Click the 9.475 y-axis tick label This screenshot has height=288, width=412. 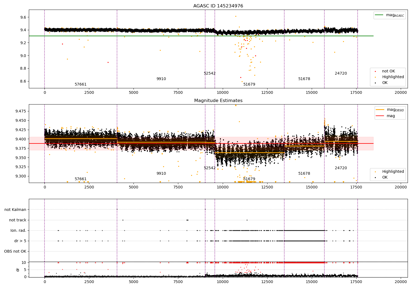21,111
